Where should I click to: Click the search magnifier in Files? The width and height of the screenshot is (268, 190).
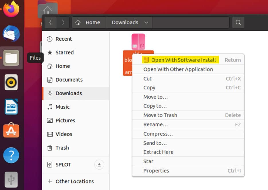coord(238,22)
